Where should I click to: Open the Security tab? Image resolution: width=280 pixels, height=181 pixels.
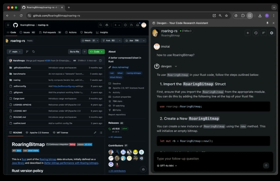[x=86, y=32]
